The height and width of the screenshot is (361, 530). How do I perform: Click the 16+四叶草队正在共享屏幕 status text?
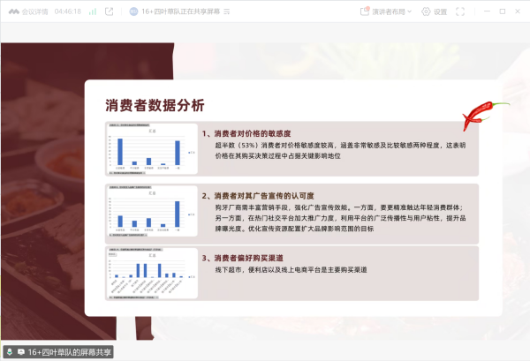[182, 11]
